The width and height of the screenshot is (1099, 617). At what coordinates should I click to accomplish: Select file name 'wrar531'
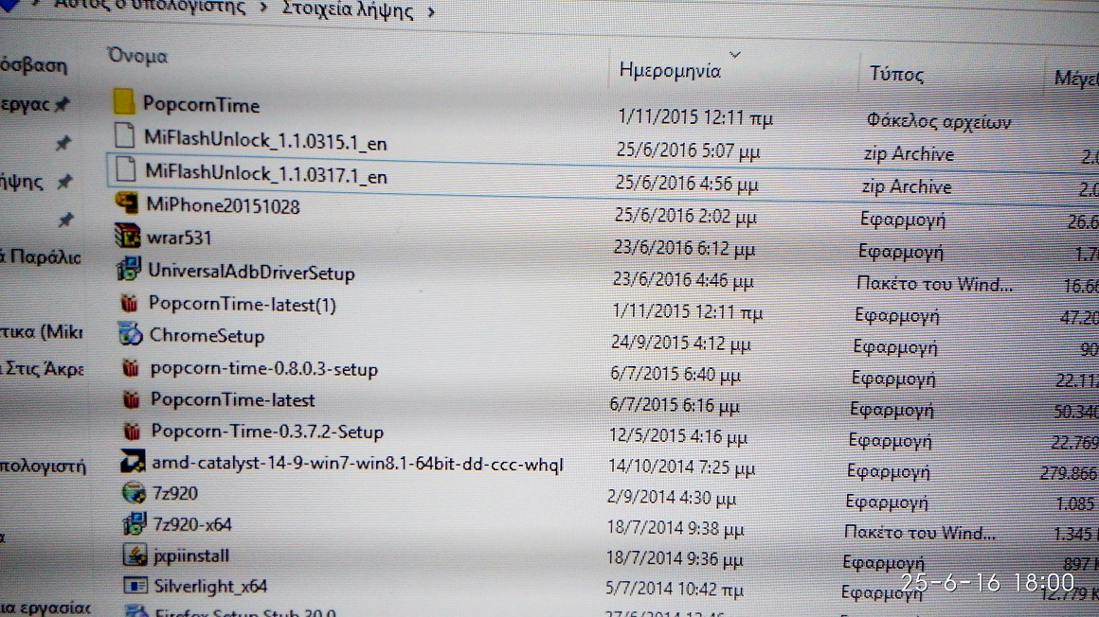click(x=179, y=238)
